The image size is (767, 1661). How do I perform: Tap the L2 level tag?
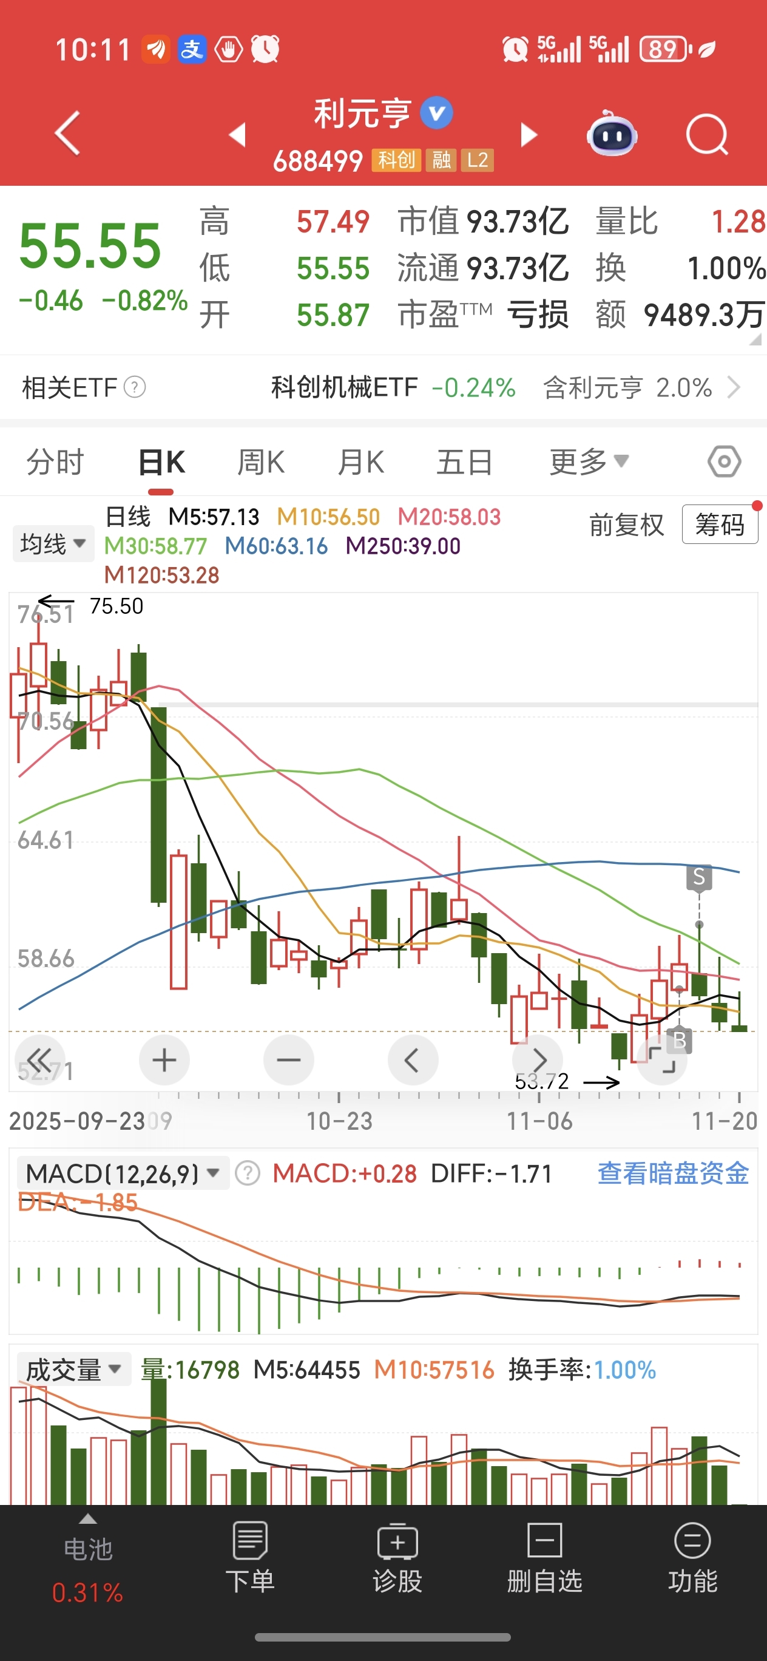coord(477,160)
